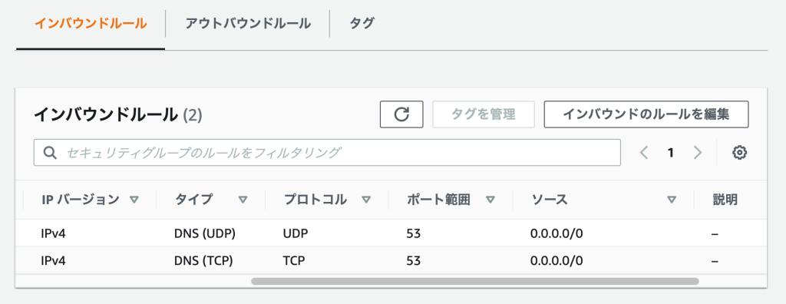Focus the security group rule filter field
The image size is (786, 304).
pyautogui.click(x=327, y=153)
